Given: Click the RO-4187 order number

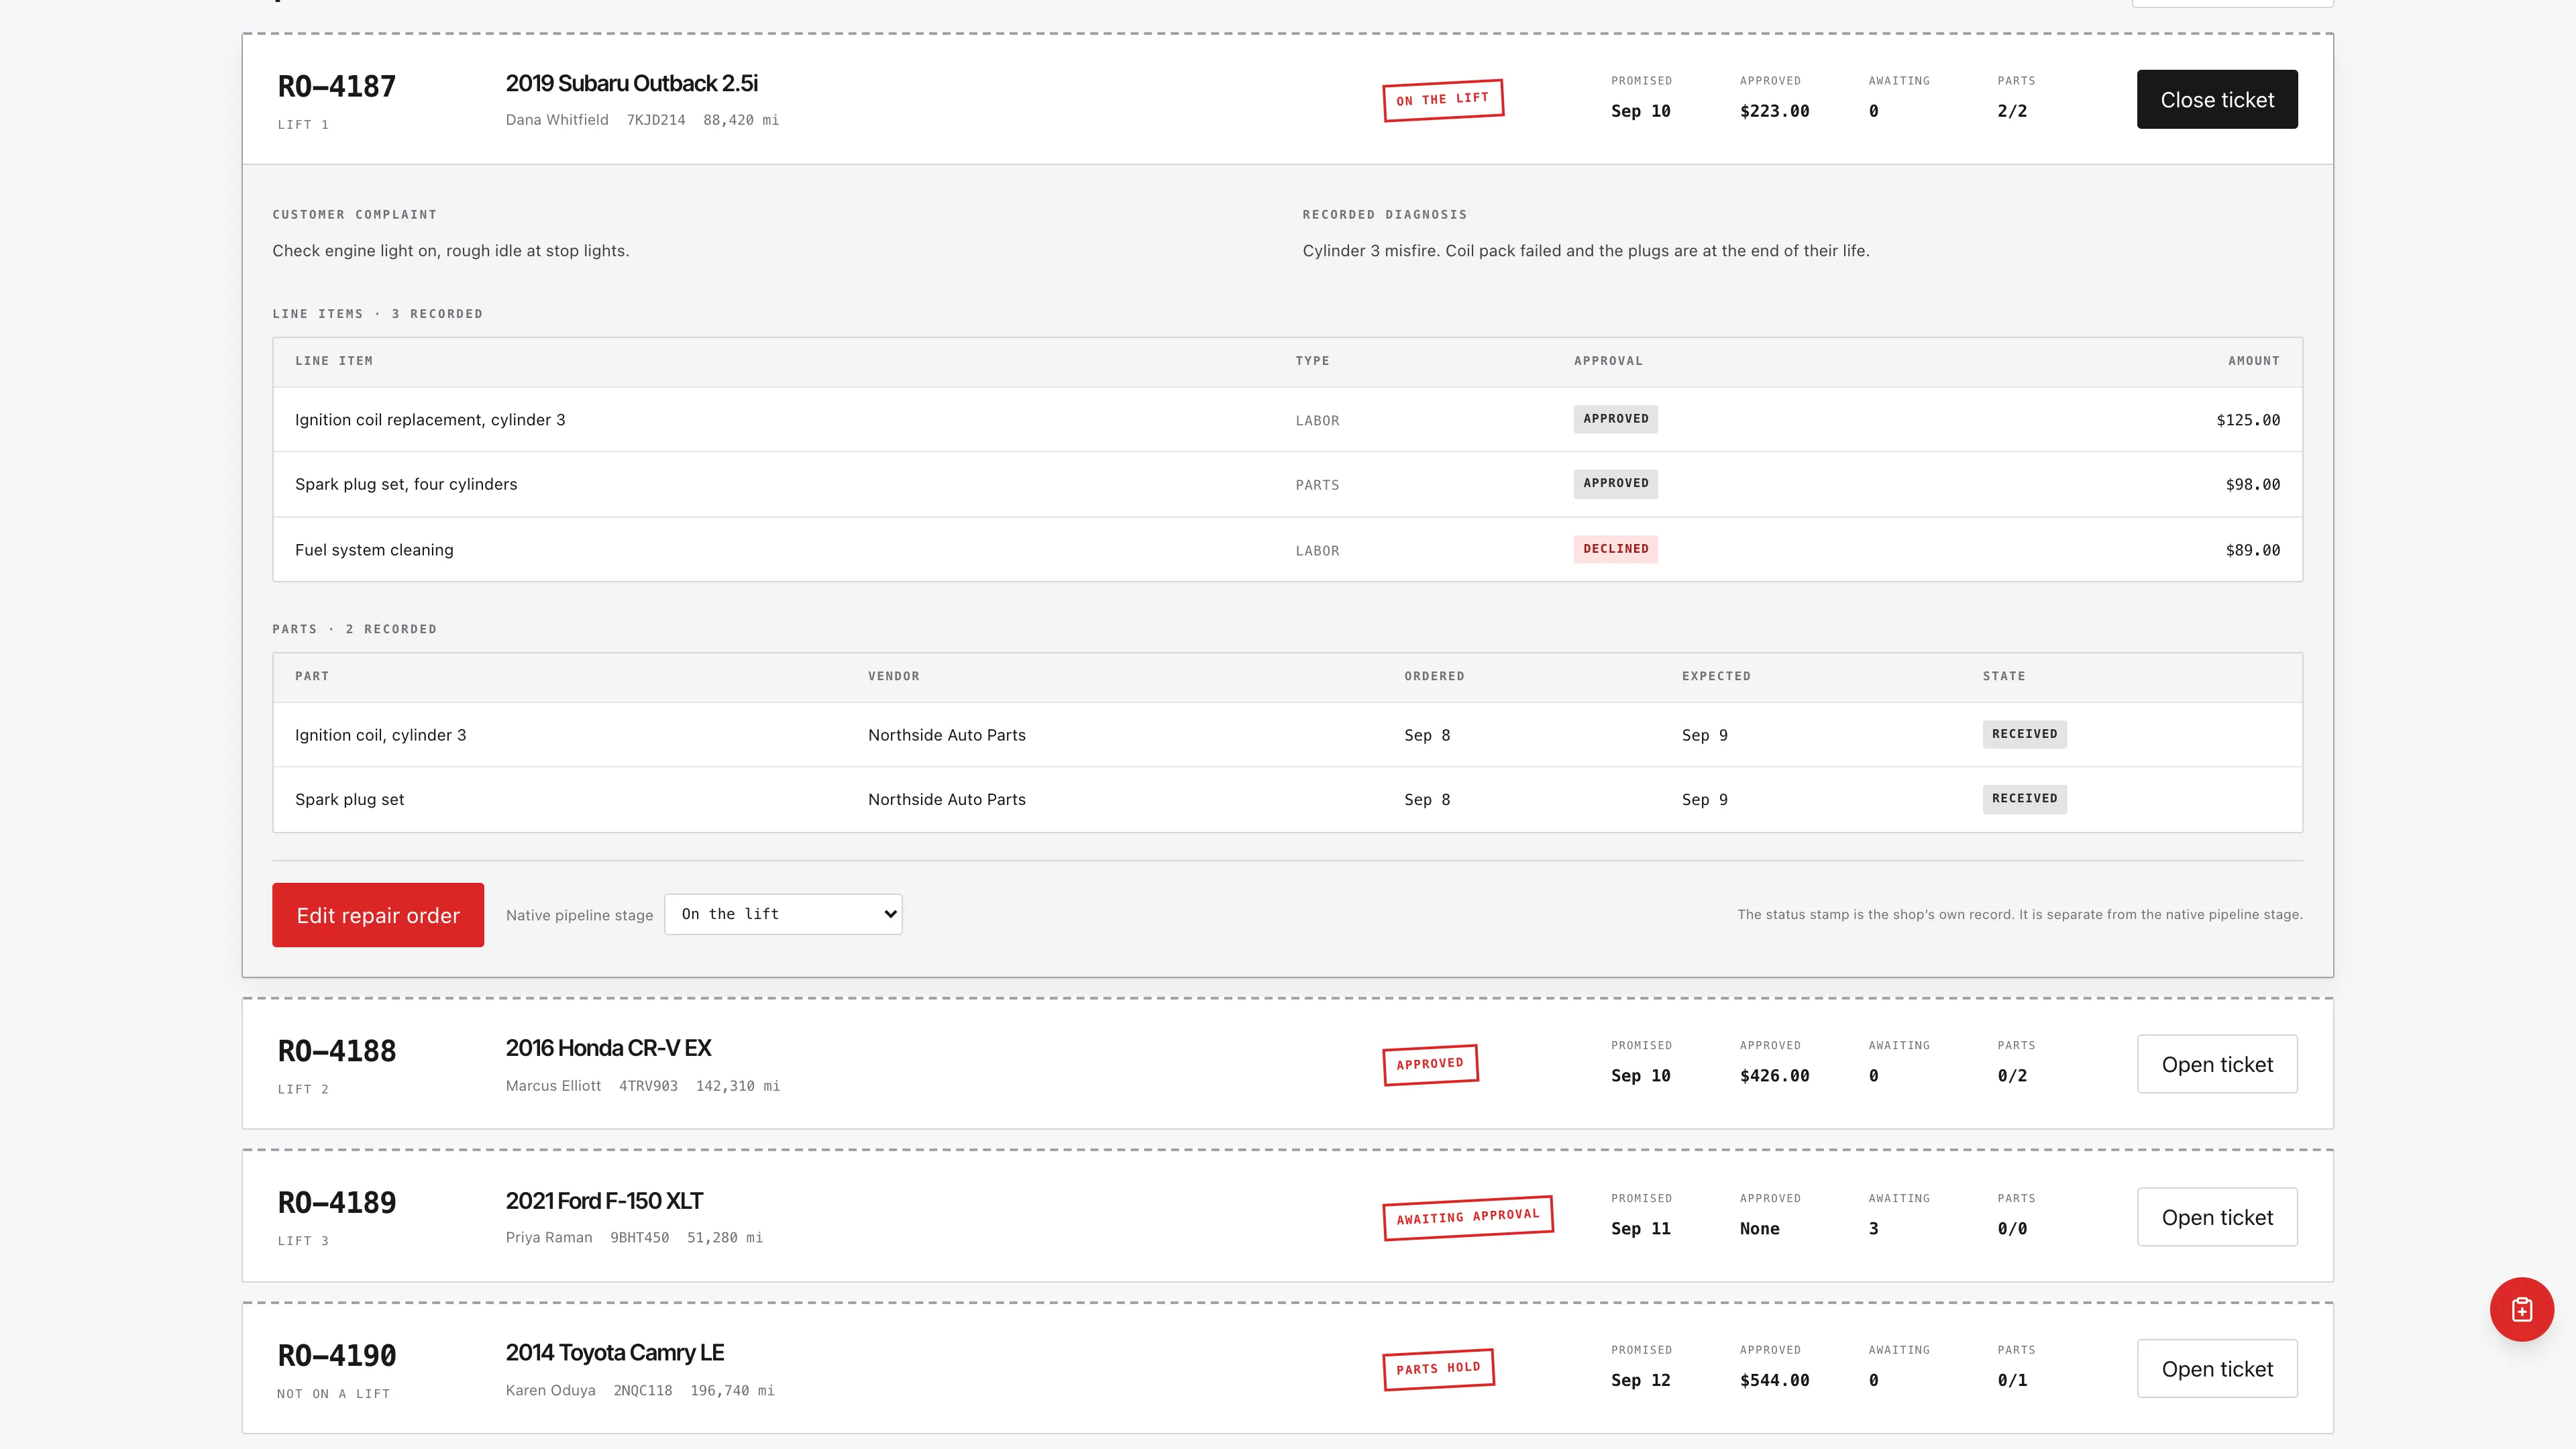Looking at the screenshot, I should click(x=337, y=86).
